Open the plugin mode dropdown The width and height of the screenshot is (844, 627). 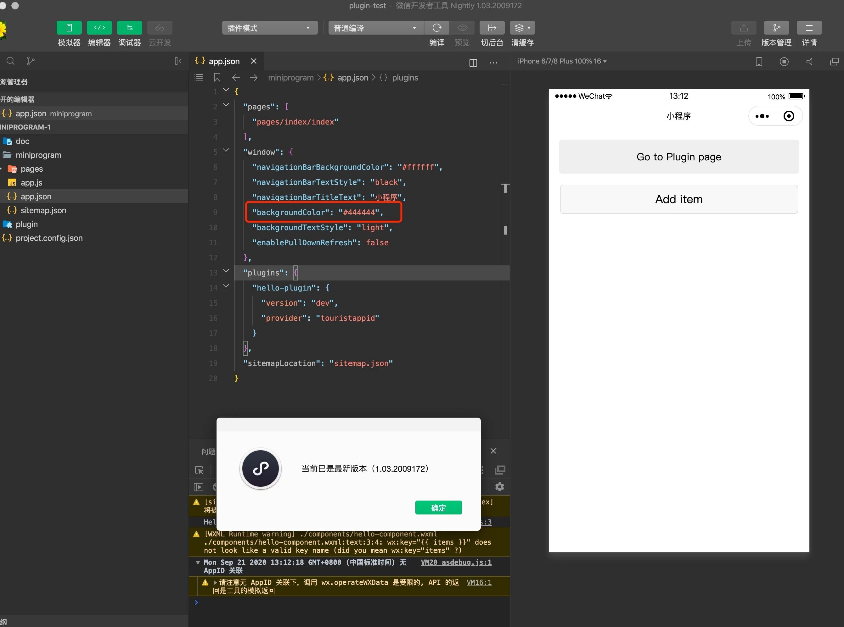coord(269,28)
